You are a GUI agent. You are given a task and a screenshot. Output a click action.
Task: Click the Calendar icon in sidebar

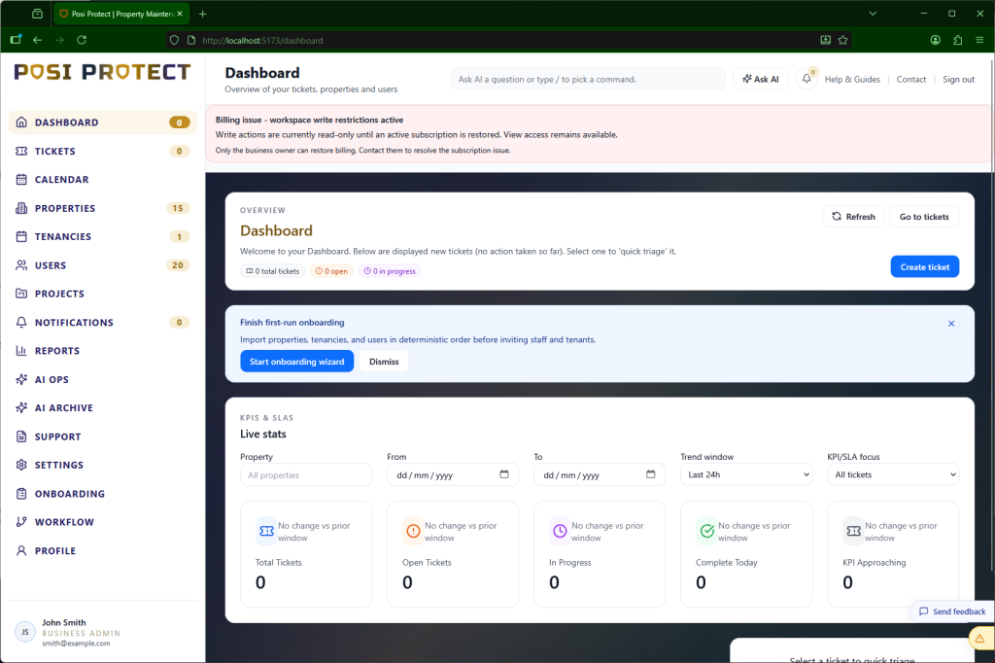[x=21, y=180]
